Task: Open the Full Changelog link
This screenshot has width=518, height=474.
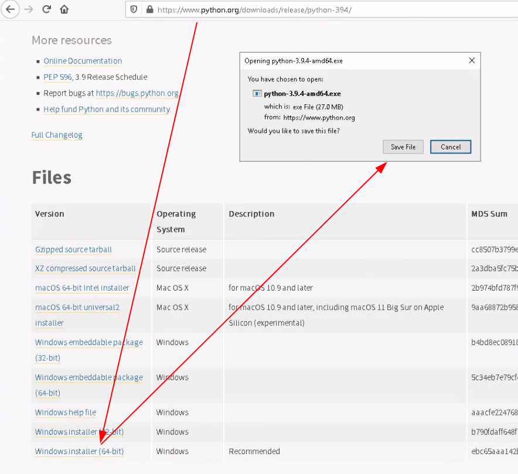Action: (57, 135)
